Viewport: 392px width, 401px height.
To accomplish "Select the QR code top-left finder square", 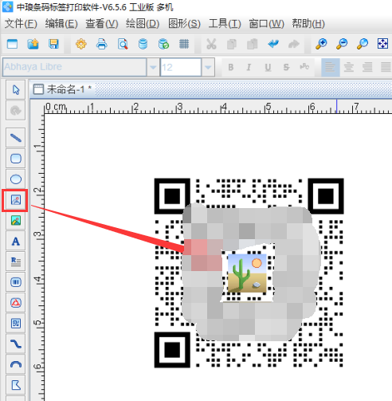I will pyautogui.click(x=172, y=196).
